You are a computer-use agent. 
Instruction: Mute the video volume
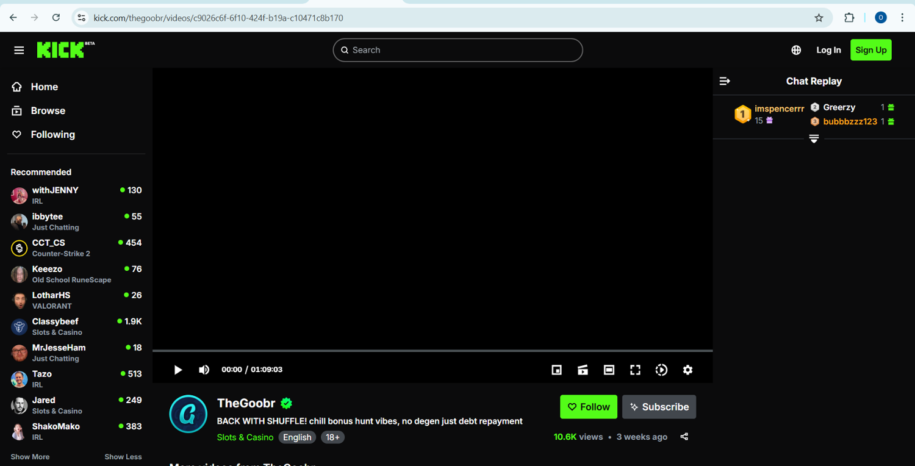coord(204,370)
